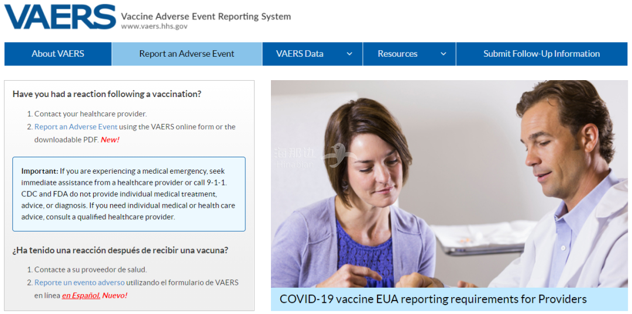Click the red 'New!' label
Image resolution: width=632 pixels, height=314 pixels.
[110, 140]
